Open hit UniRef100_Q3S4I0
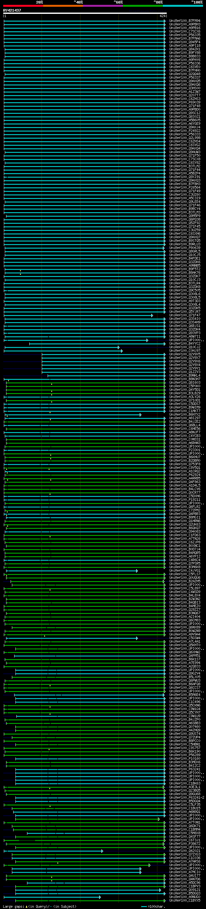The height and width of the screenshot is (909, 206). (x=185, y=319)
